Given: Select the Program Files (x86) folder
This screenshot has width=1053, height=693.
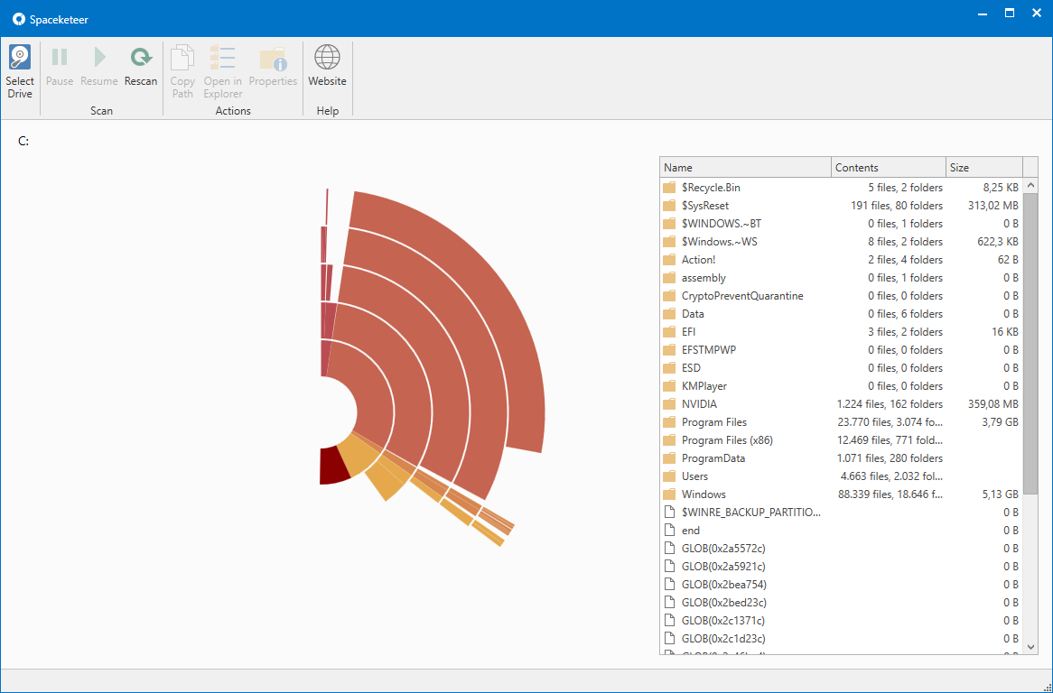Looking at the screenshot, I should pyautogui.click(x=727, y=440).
